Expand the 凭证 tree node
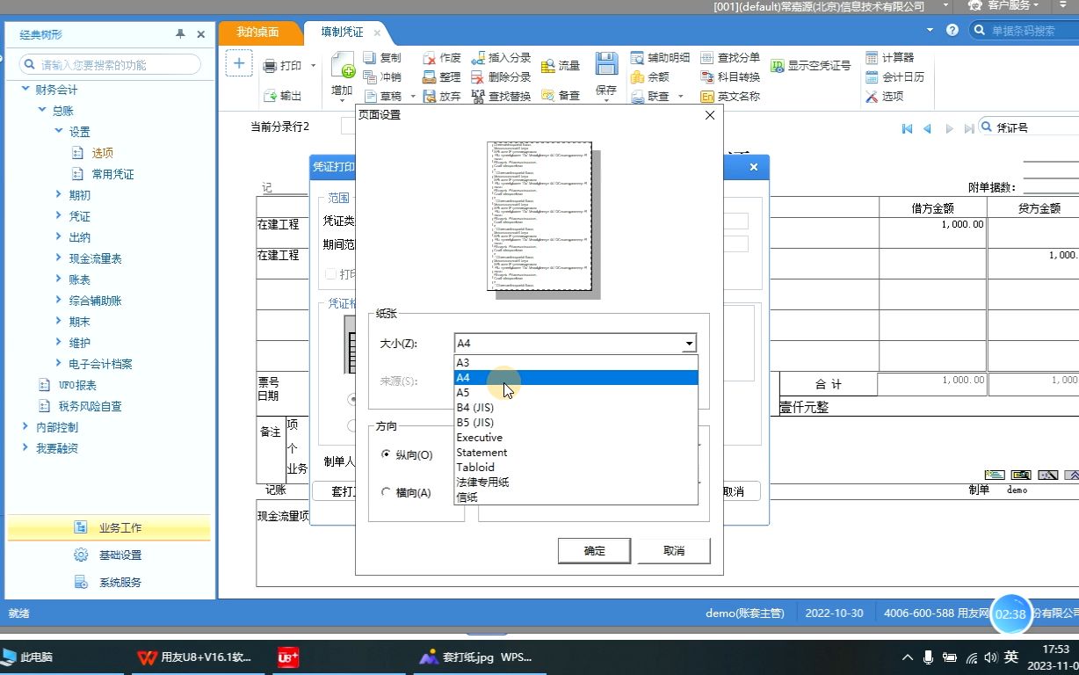 (59, 215)
